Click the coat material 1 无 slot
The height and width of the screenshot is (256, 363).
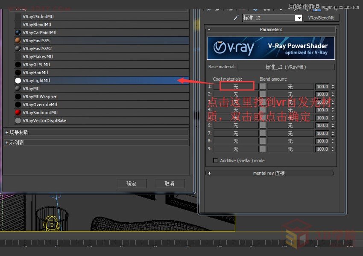coord(237,87)
